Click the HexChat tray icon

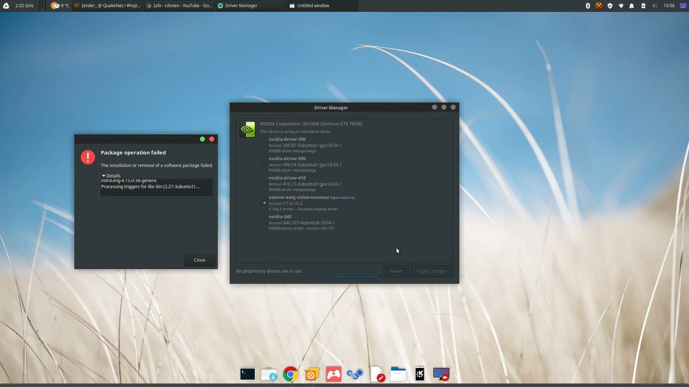pos(599,6)
